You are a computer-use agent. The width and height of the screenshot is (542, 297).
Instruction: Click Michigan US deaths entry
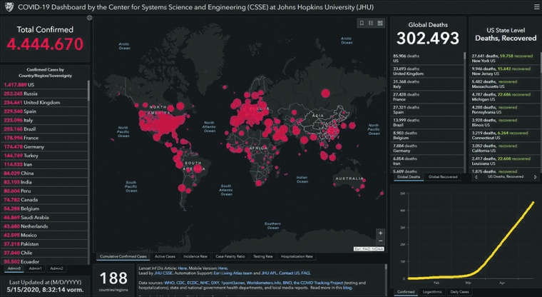point(505,96)
